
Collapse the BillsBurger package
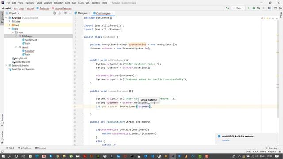[x=16, y=36]
